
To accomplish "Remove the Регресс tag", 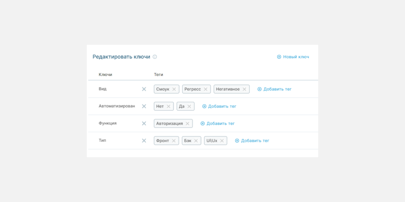I will (x=206, y=89).
